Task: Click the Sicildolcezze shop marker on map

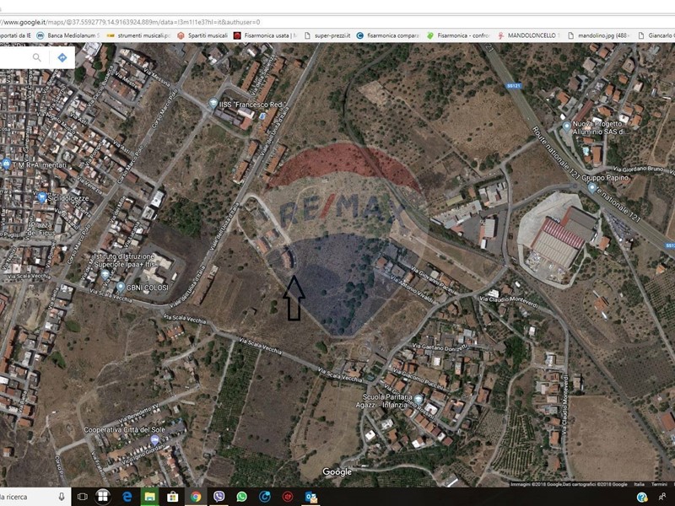Action: point(41,197)
